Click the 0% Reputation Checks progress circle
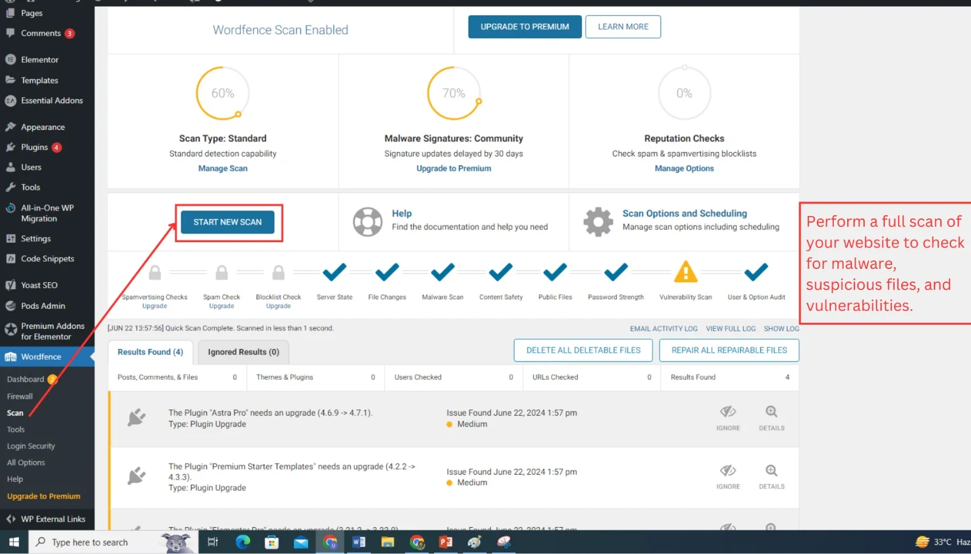971x554 pixels. point(685,93)
